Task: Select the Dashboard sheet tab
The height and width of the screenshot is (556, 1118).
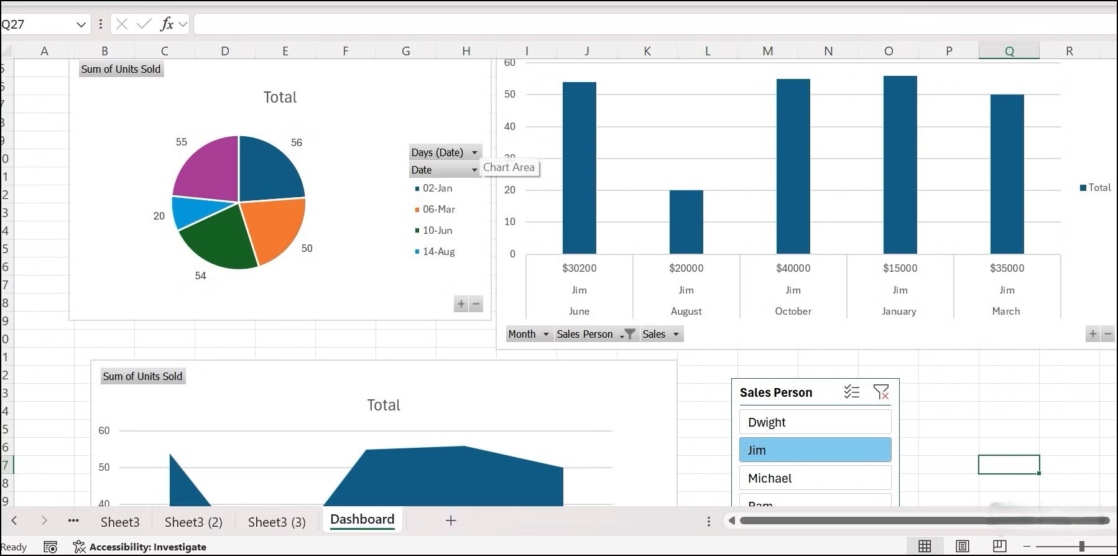Action: pyautogui.click(x=362, y=520)
